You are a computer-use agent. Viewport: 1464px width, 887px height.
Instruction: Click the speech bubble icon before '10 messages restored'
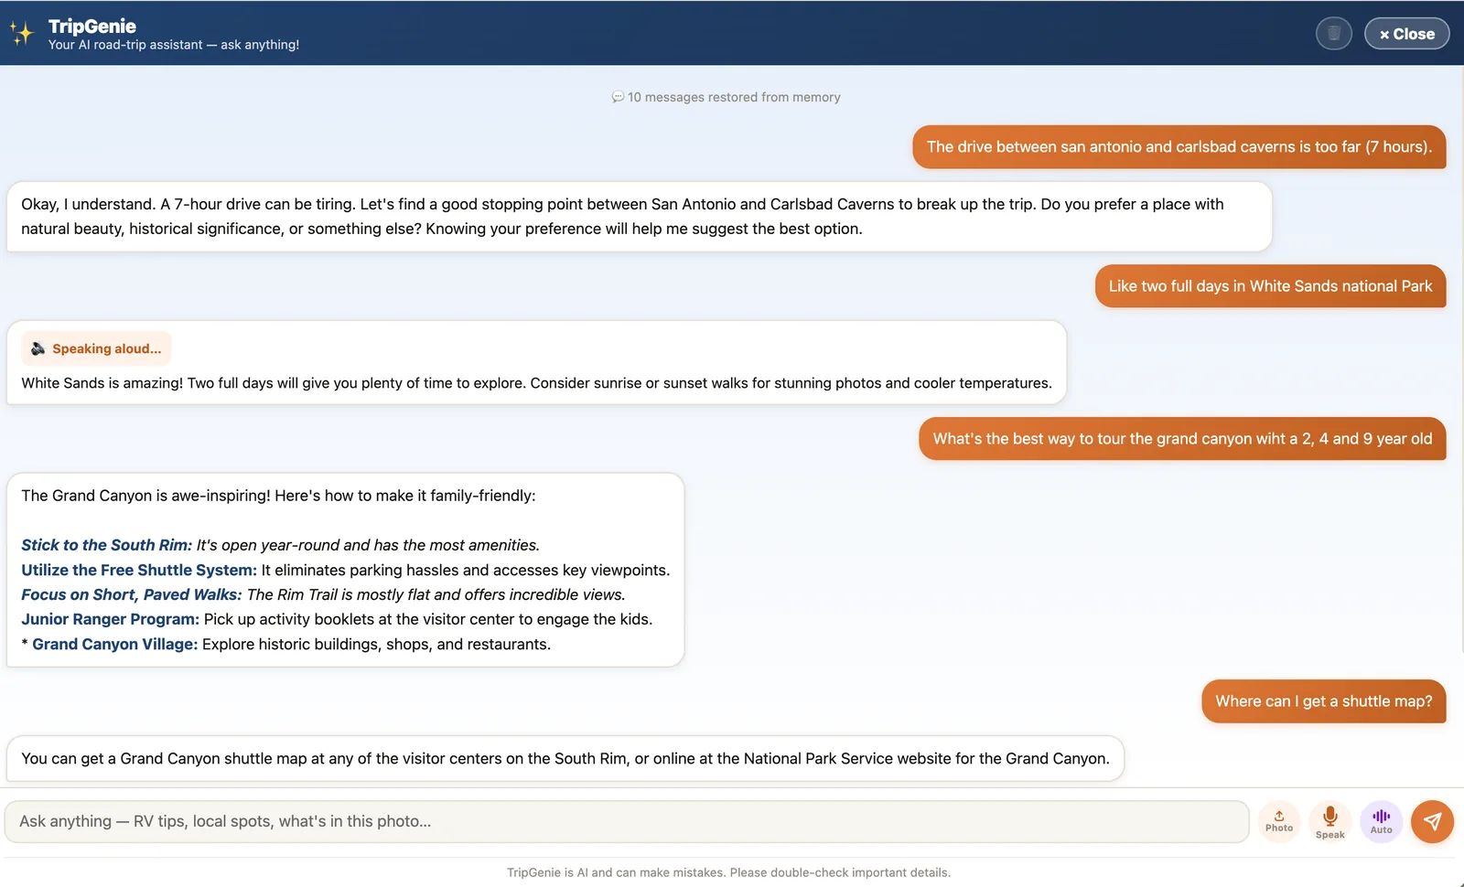[618, 97]
